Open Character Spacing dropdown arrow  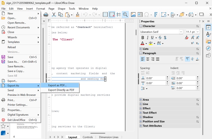163,44
